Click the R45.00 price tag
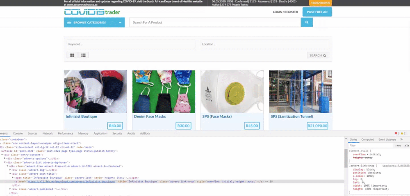This screenshot has height=196, width=410. point(252,126)
